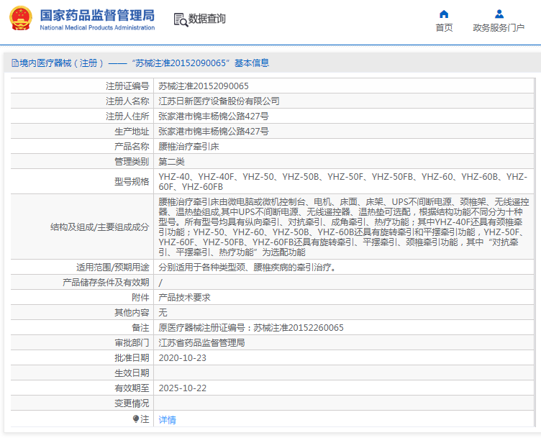Click the 第二类 management category value
The image size is (541, 443).
(171, 162)
